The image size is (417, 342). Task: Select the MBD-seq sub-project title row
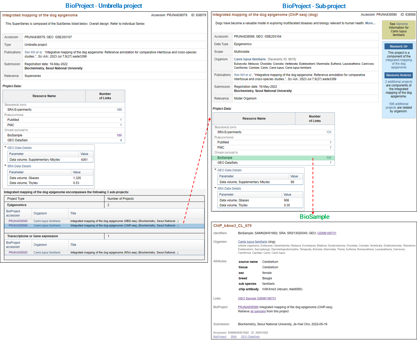(124, 221)
